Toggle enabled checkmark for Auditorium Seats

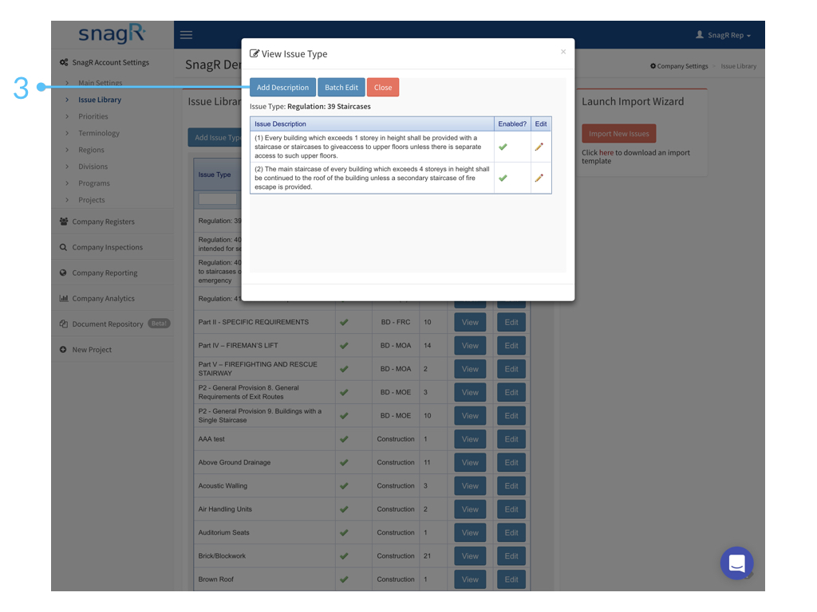(x=344, y=533)
